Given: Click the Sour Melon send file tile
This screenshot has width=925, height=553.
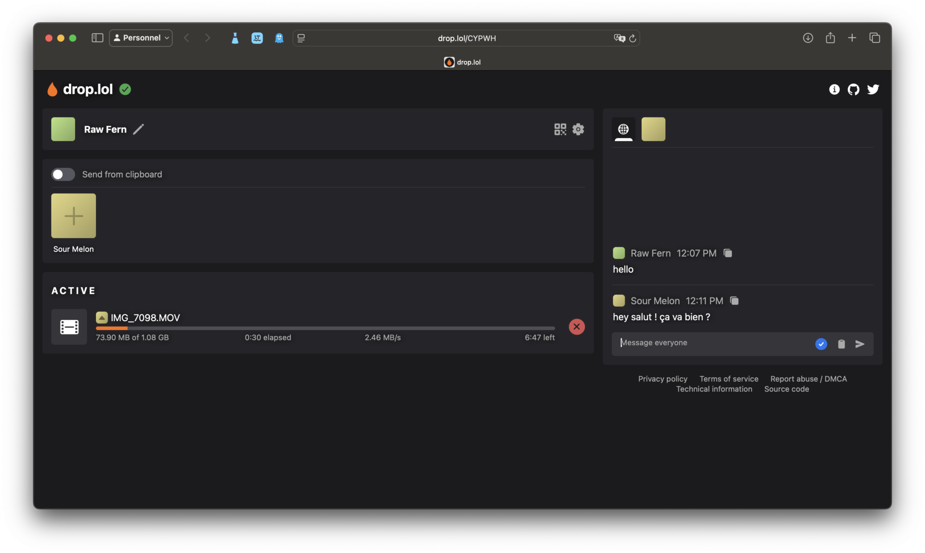Looking at the screenshot, I should point(73,216).
